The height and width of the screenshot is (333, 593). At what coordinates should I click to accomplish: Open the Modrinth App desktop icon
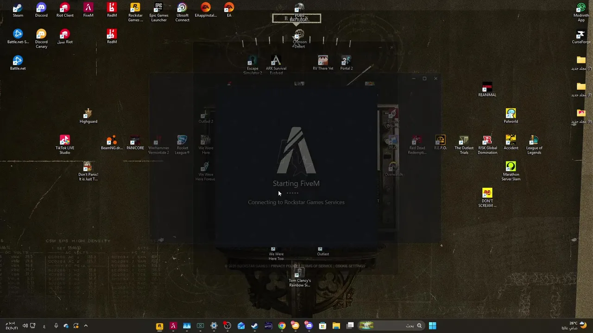(x=581, y=12)
